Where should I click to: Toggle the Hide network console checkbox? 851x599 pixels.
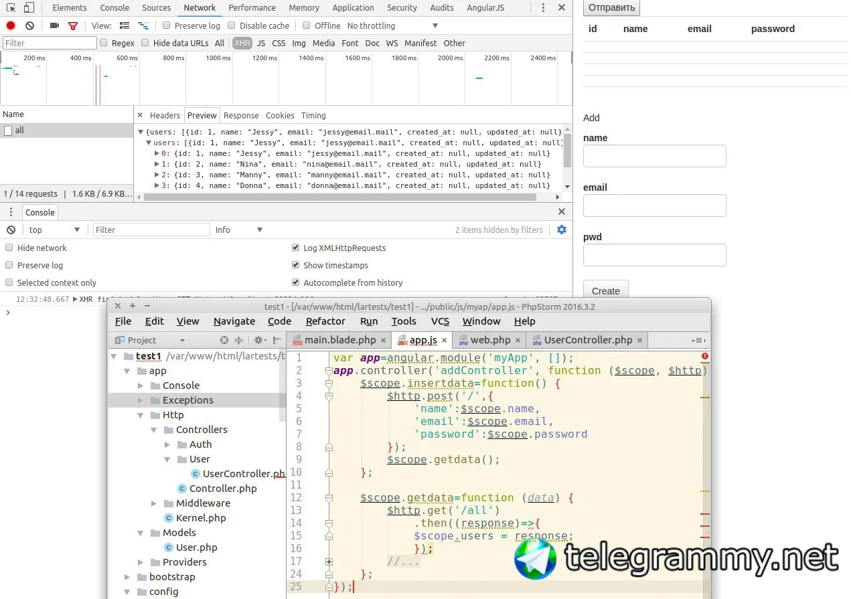point(9,248)
